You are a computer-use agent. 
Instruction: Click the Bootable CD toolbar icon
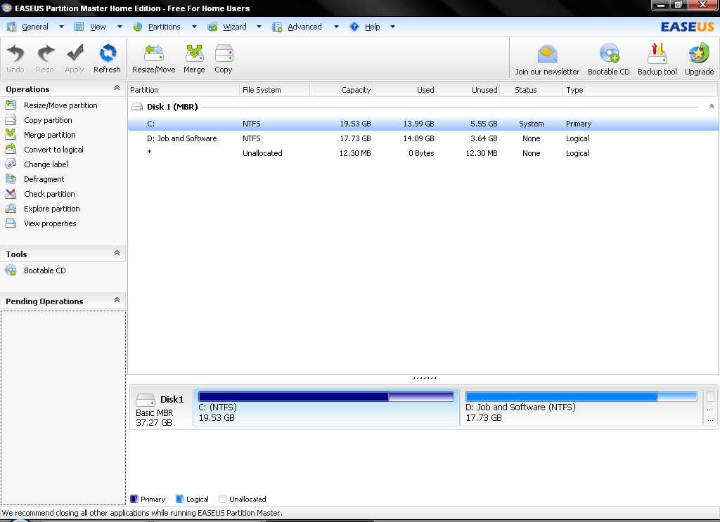[x=609, y=54]
